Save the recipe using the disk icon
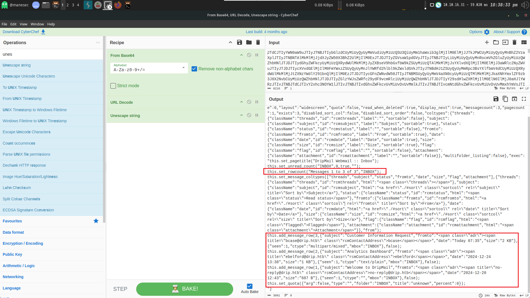The height and width of the screenshot is (298, 530). [239, 42]
